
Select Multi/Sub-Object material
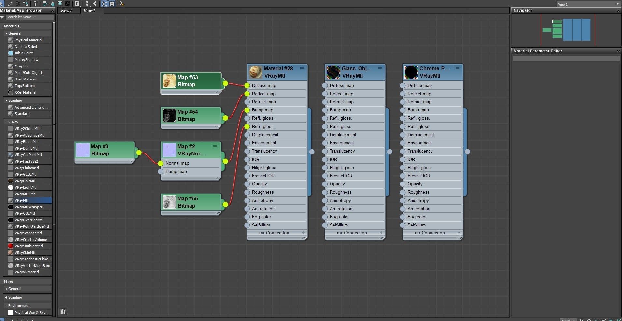tap(30, 73)
